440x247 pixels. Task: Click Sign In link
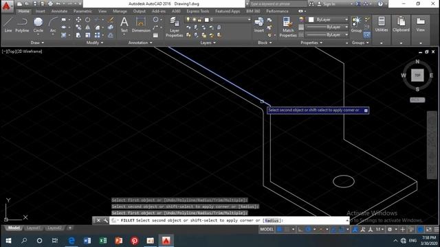coord(329,4)
